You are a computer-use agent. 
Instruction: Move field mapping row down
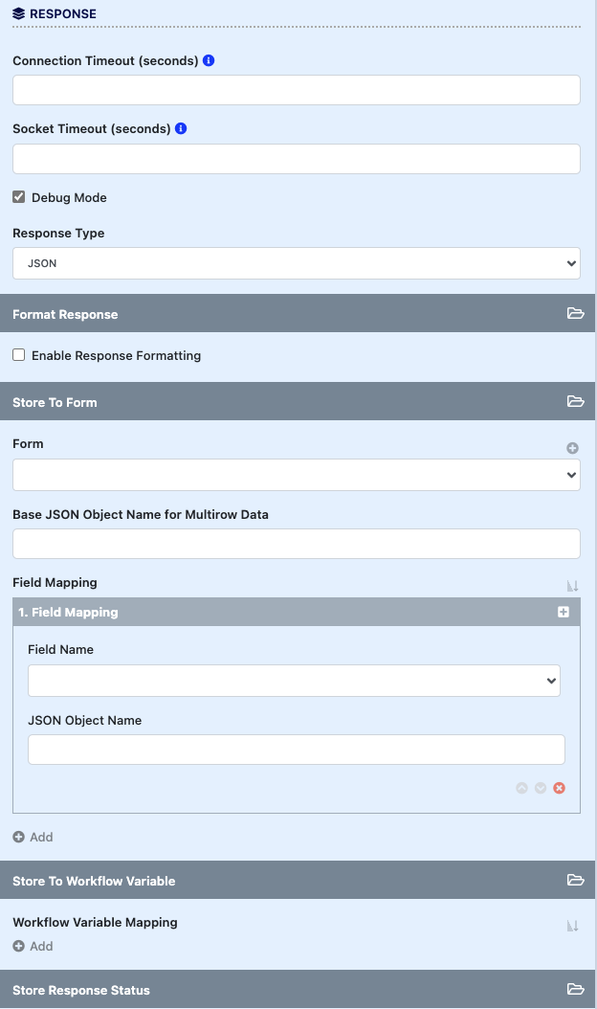click(x=541, y=788)
